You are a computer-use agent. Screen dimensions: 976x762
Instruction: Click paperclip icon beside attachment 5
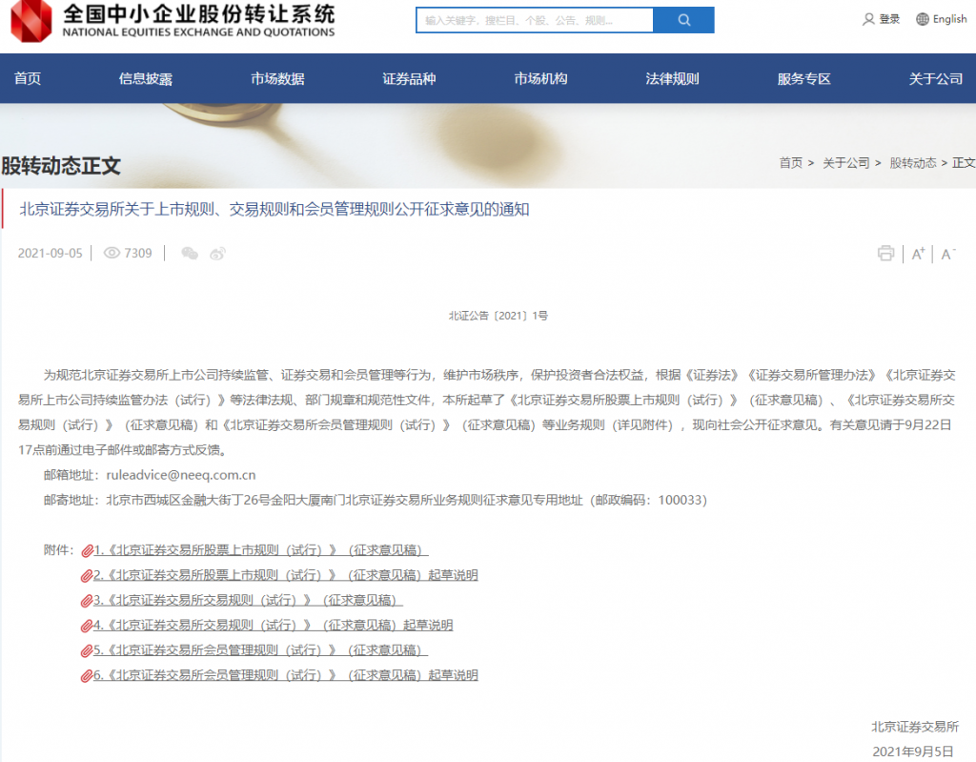(87, 650)
